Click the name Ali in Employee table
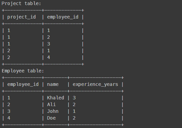 [51, 104]
